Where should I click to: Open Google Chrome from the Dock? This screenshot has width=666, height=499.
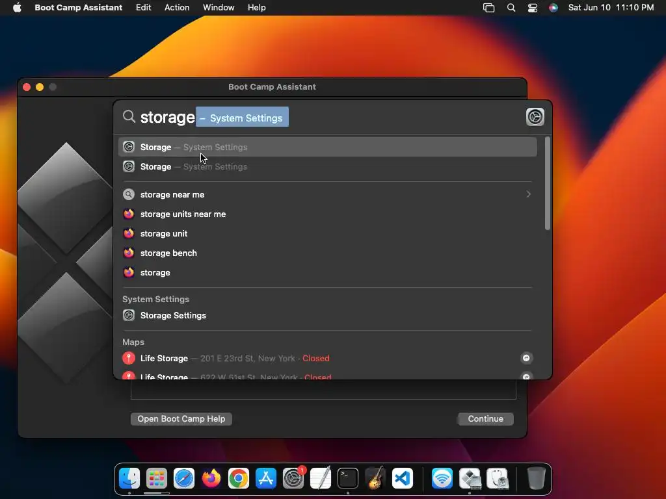pyautogui.click(x=238, y=479)
